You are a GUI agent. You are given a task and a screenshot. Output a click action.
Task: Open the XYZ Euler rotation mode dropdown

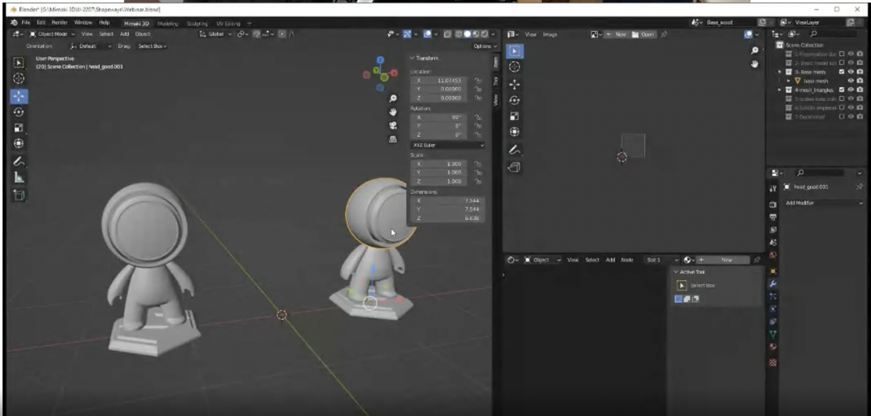447,145
